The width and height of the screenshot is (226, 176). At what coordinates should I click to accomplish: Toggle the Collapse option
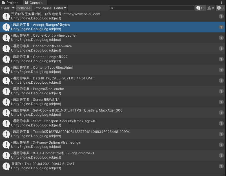coord(23,8)
